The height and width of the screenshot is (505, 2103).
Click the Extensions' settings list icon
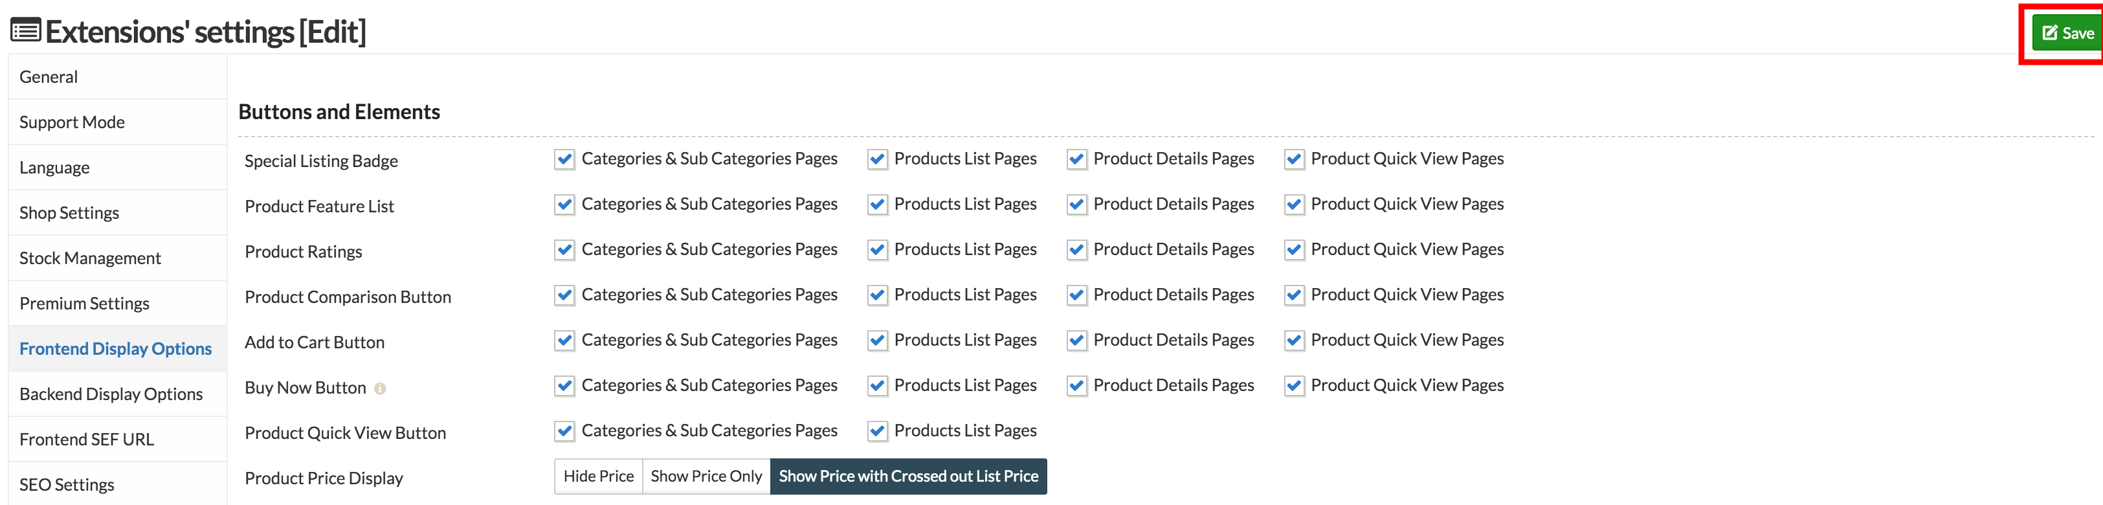25,31
